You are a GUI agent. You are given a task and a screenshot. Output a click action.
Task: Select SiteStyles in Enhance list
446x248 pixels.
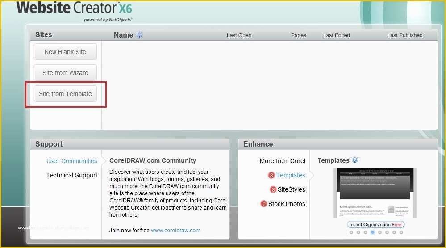[291, 189]
